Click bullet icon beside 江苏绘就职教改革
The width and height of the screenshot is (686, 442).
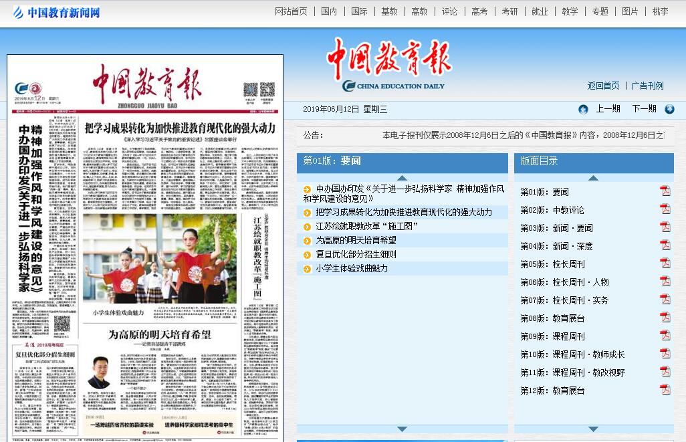(307, 227)
